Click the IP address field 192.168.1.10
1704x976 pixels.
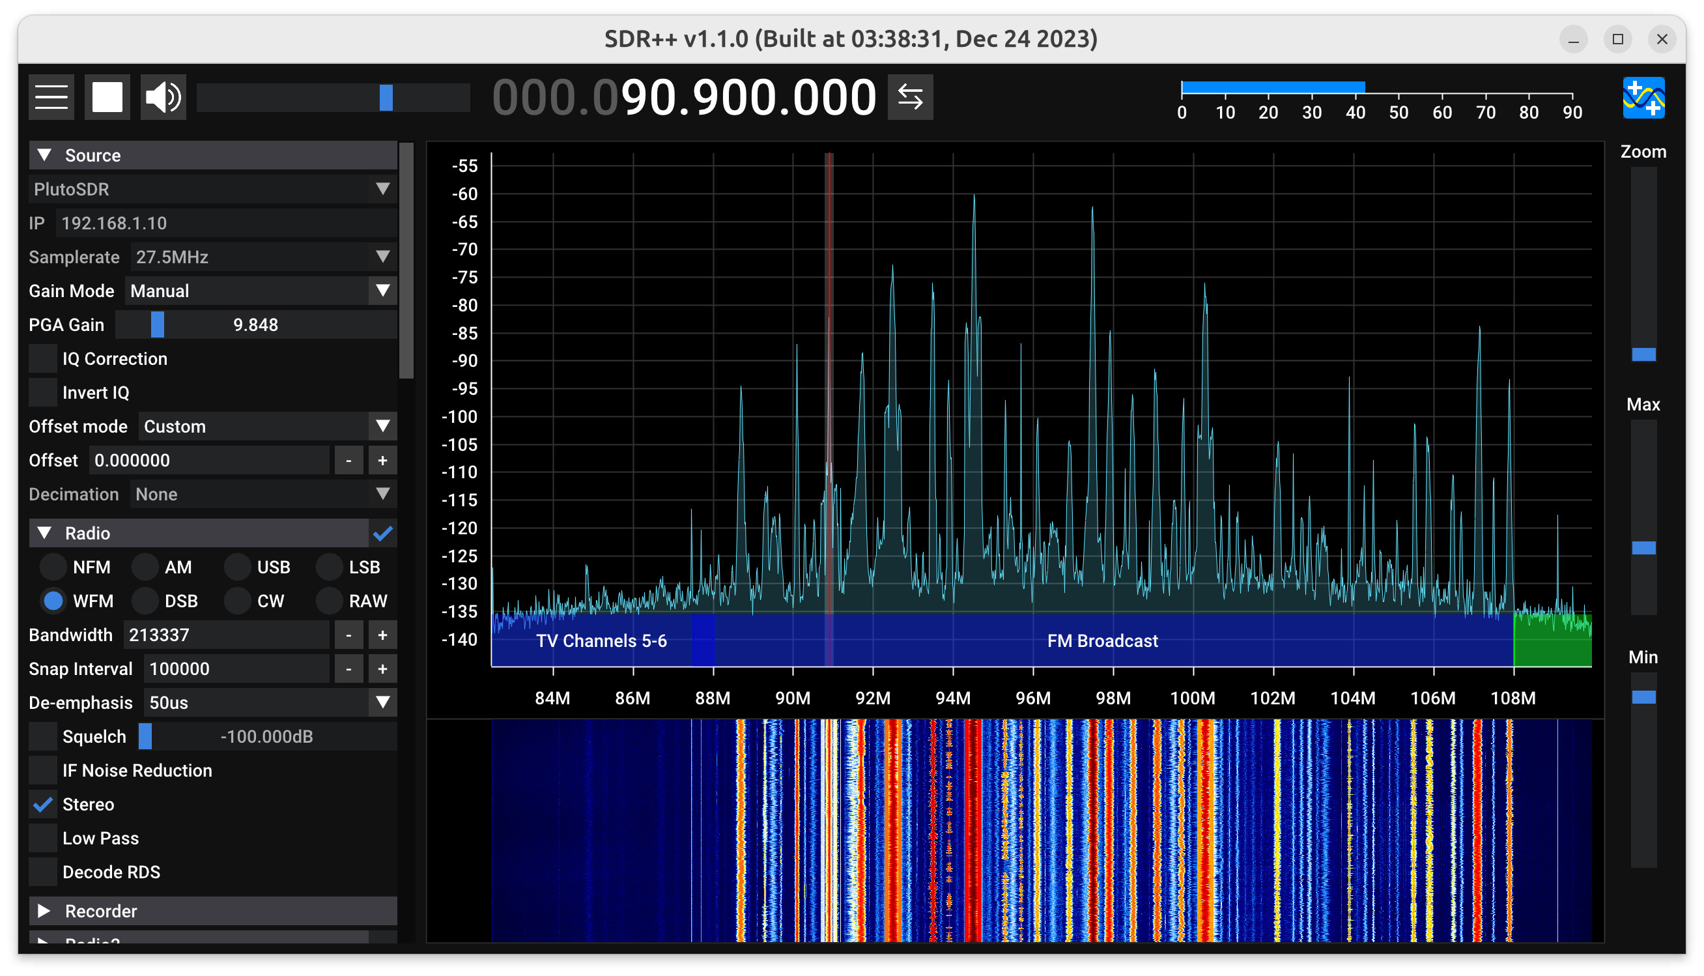point(226,223)
